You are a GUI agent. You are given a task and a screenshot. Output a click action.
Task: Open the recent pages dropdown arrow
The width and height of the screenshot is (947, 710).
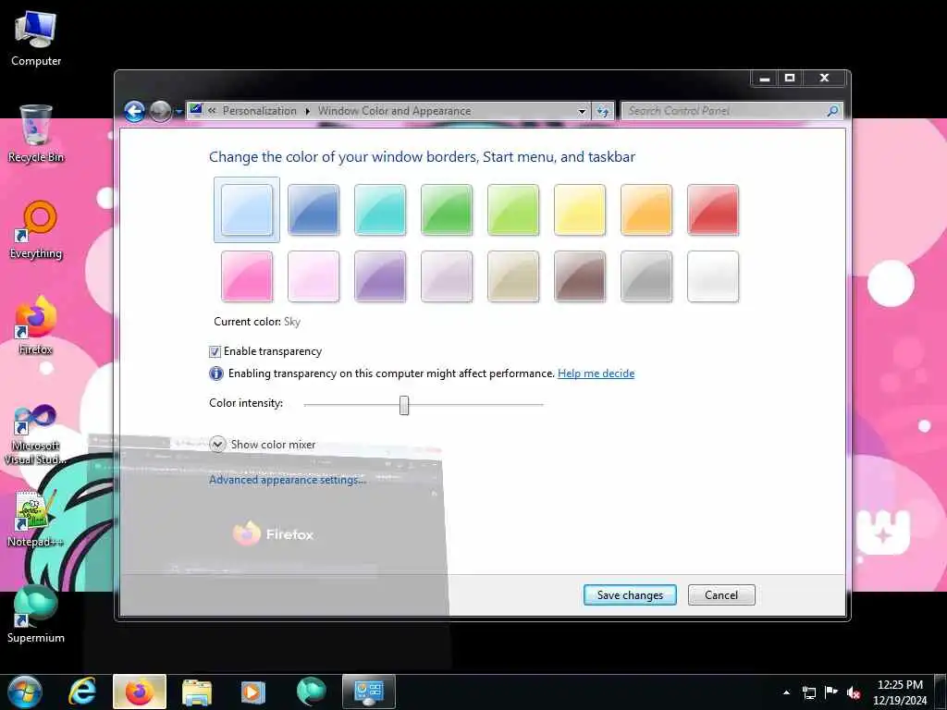pyautogui.click(x=178, y=112)
